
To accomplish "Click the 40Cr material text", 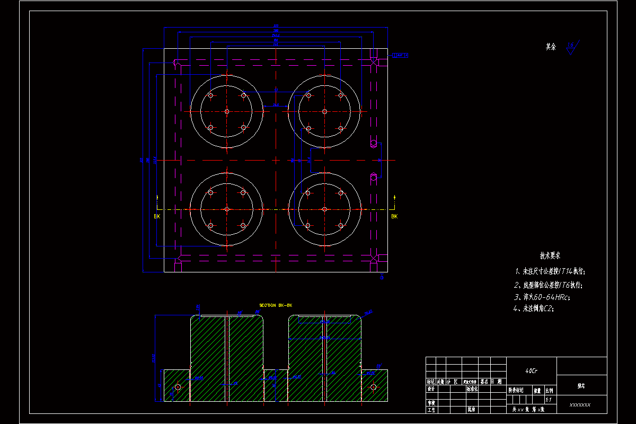I will [531, 371].
